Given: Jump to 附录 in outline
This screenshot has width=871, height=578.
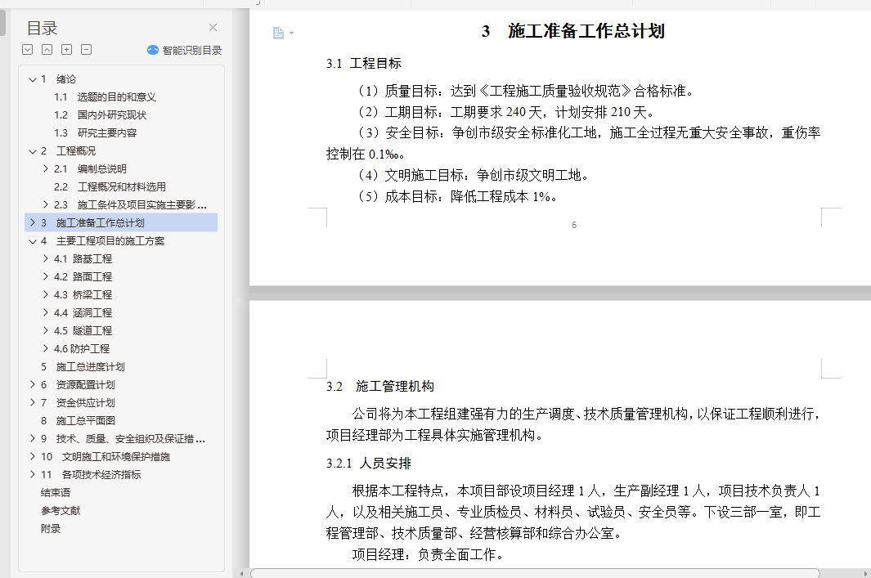Looking at the screenshot, I should (51, 529).
